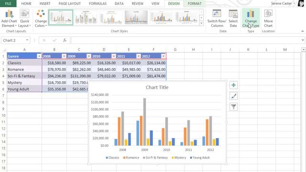The image size is (306, 172).
Task: Click the Chart Elements plus button
Action: pyautogui.click(x=233, y=85)
